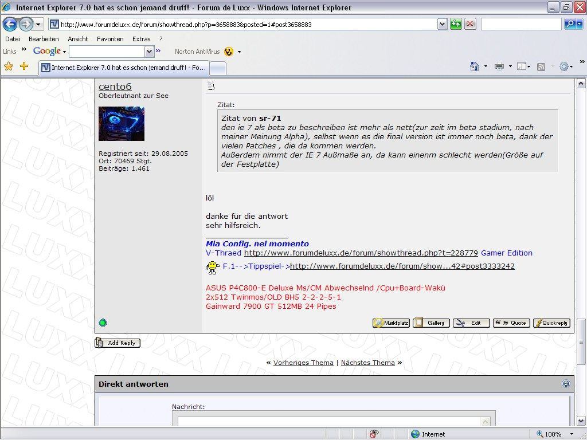Click the page scrollbar down arrow
Viewport: 587px width, 440px height.
(x=581, y=421)
